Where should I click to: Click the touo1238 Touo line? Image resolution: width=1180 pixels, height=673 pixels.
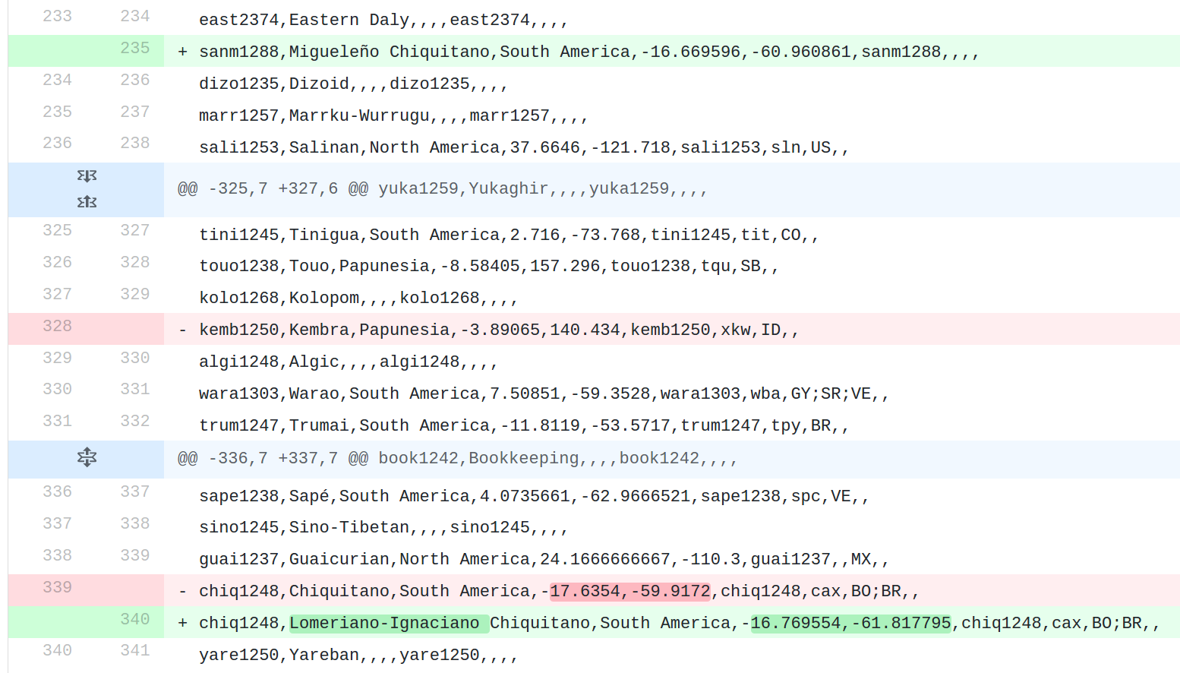(x=489, y=266)
